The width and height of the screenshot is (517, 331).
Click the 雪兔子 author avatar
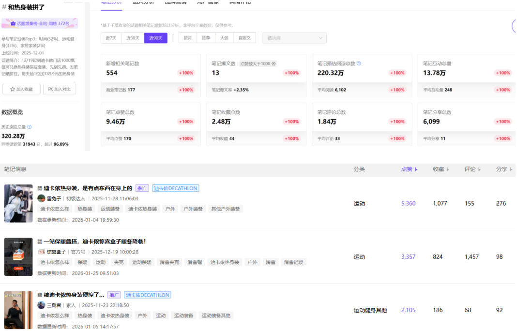(41, 198)
